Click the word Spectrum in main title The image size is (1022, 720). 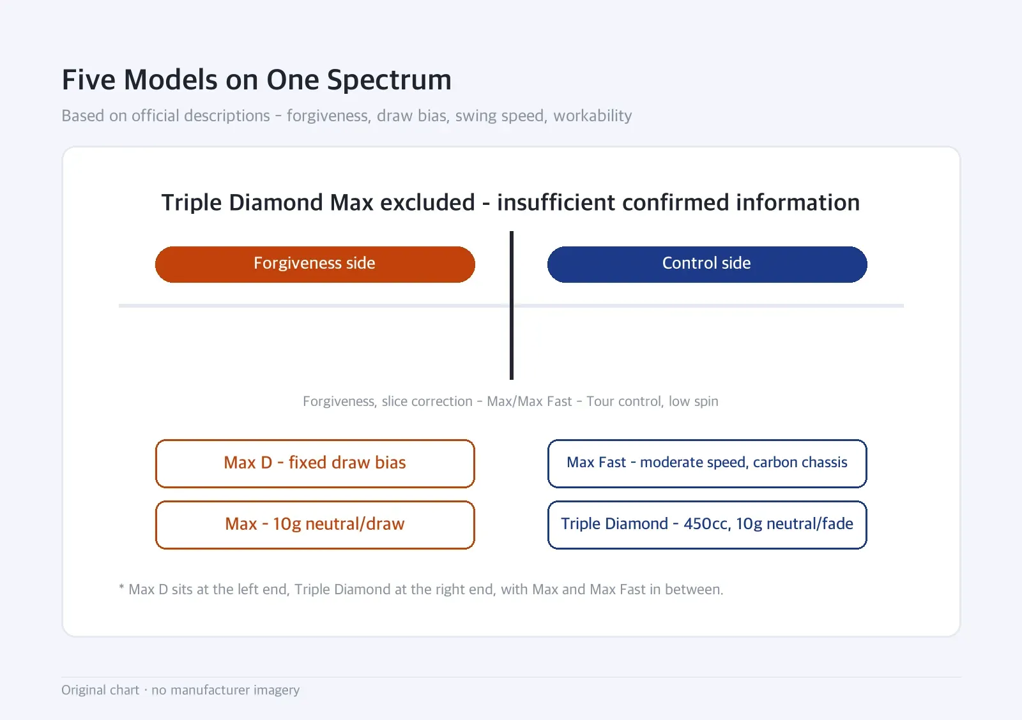pos(389,80)
